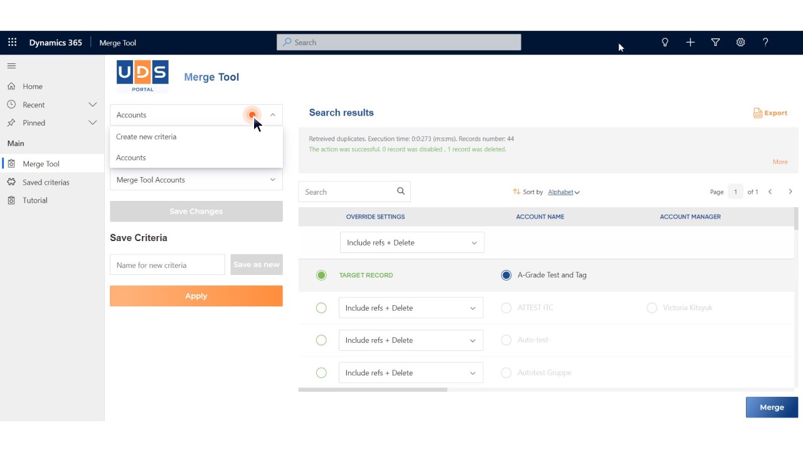Select the ATTEST ITC row radio button

[321, 308]
